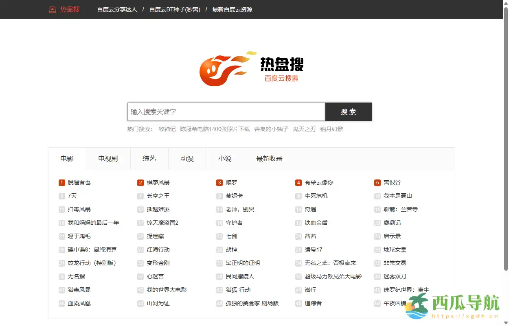Select the 动漫 tab
The width and height of the screenshot is (509, 326).
(x=187, y=159)
